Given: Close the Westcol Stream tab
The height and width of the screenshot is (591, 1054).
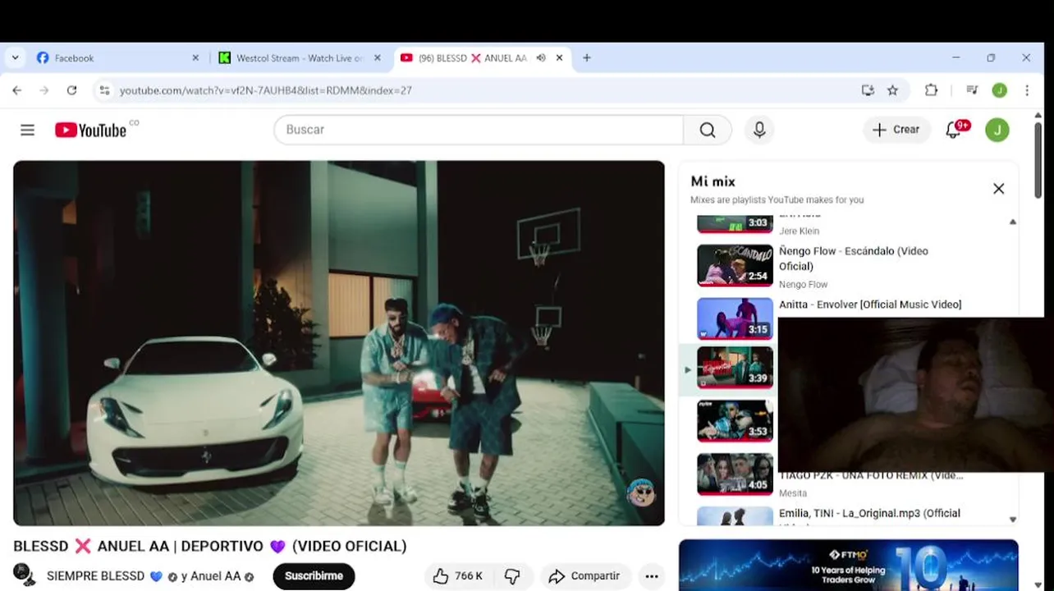Looking at the screenshot, I should tap(378, 58).
